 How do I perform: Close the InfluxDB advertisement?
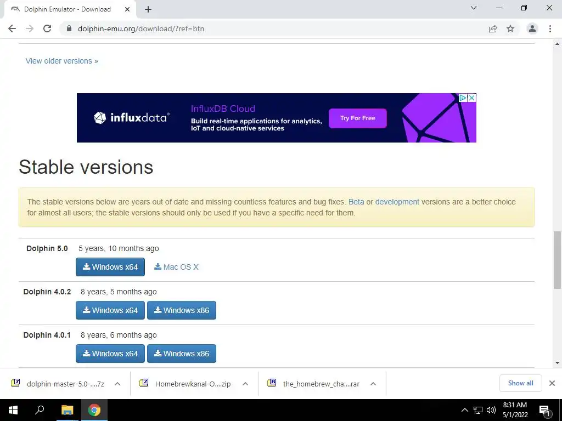point(472,98)
